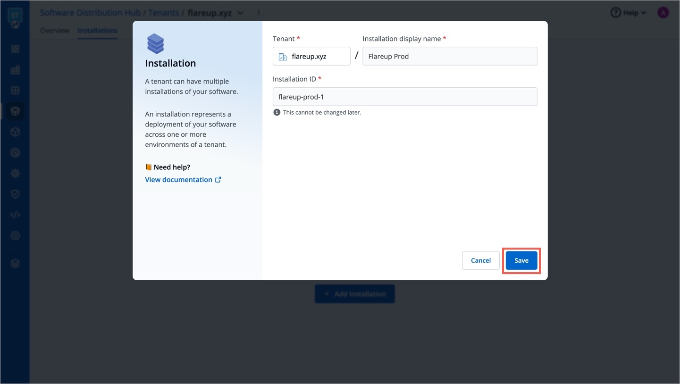The height and width of the screenshot is (384, 680).
Task: Click the info icon beside "This cannot be changed later"
Action: [277, 112]
